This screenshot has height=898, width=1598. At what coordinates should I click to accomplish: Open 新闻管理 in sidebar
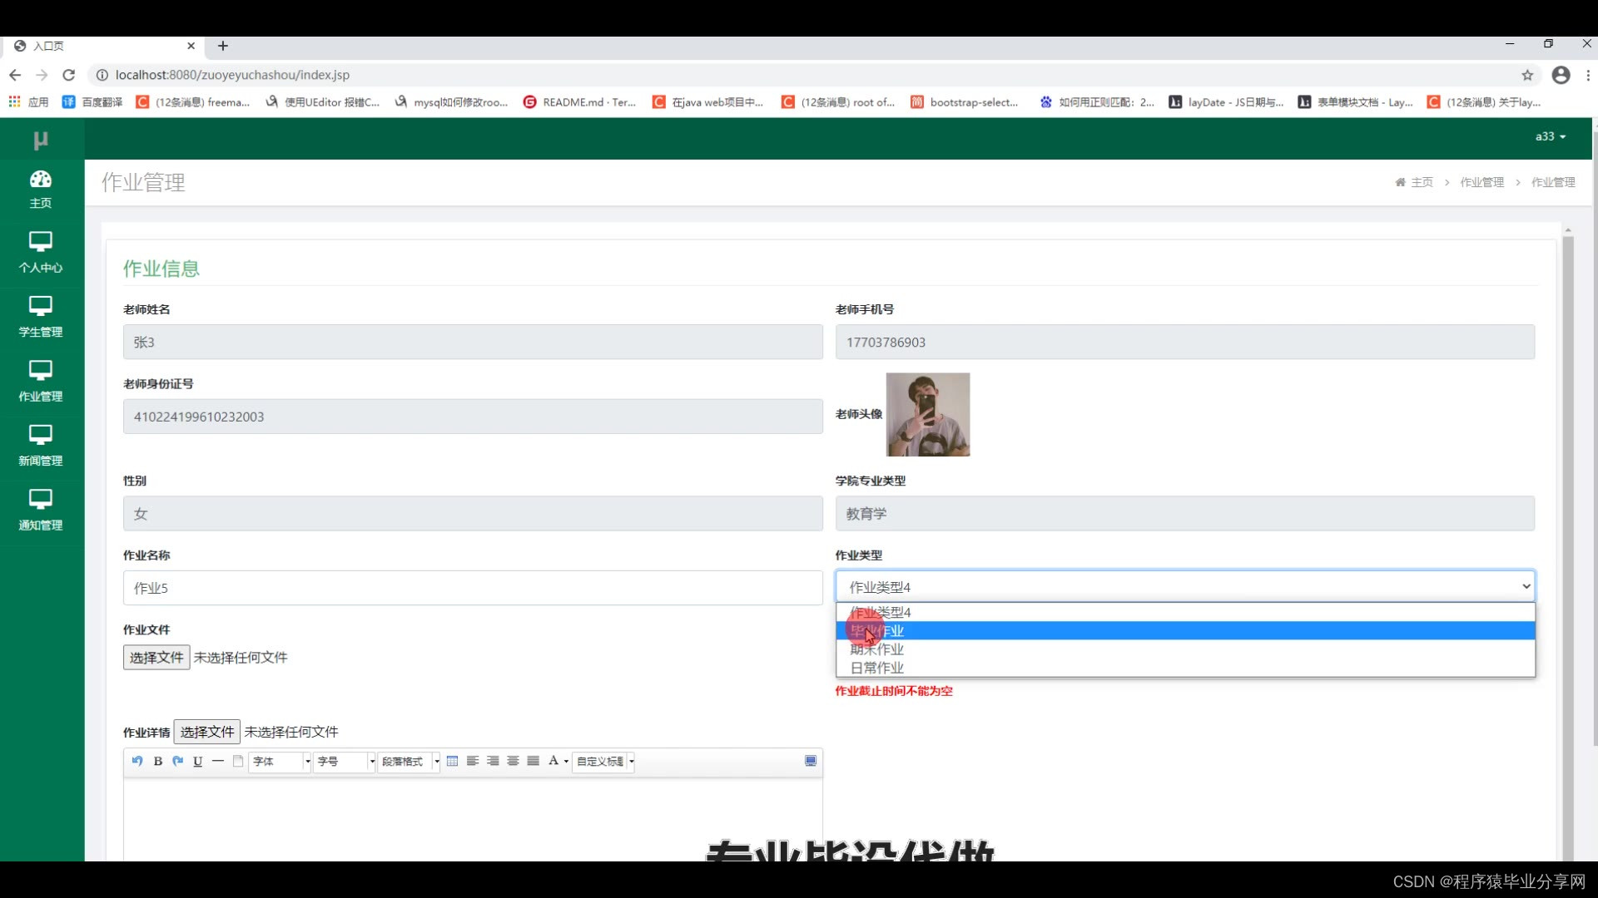click(41, 445)
